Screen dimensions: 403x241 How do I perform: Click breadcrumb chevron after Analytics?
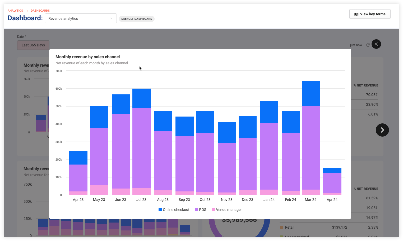[27, 11]
